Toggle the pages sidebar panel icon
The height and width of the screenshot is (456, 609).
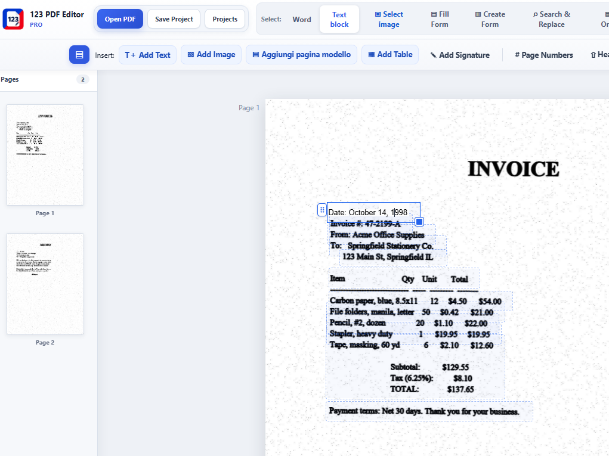pos(79,55)
